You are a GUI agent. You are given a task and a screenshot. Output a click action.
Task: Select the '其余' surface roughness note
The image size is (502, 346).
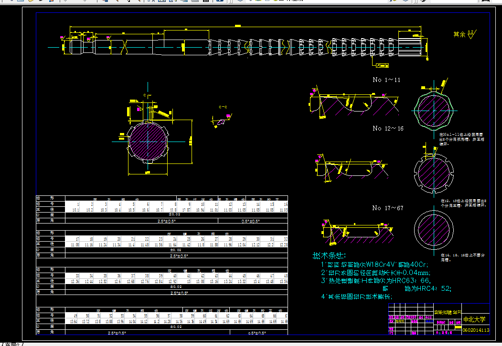[x=465, y=34]
